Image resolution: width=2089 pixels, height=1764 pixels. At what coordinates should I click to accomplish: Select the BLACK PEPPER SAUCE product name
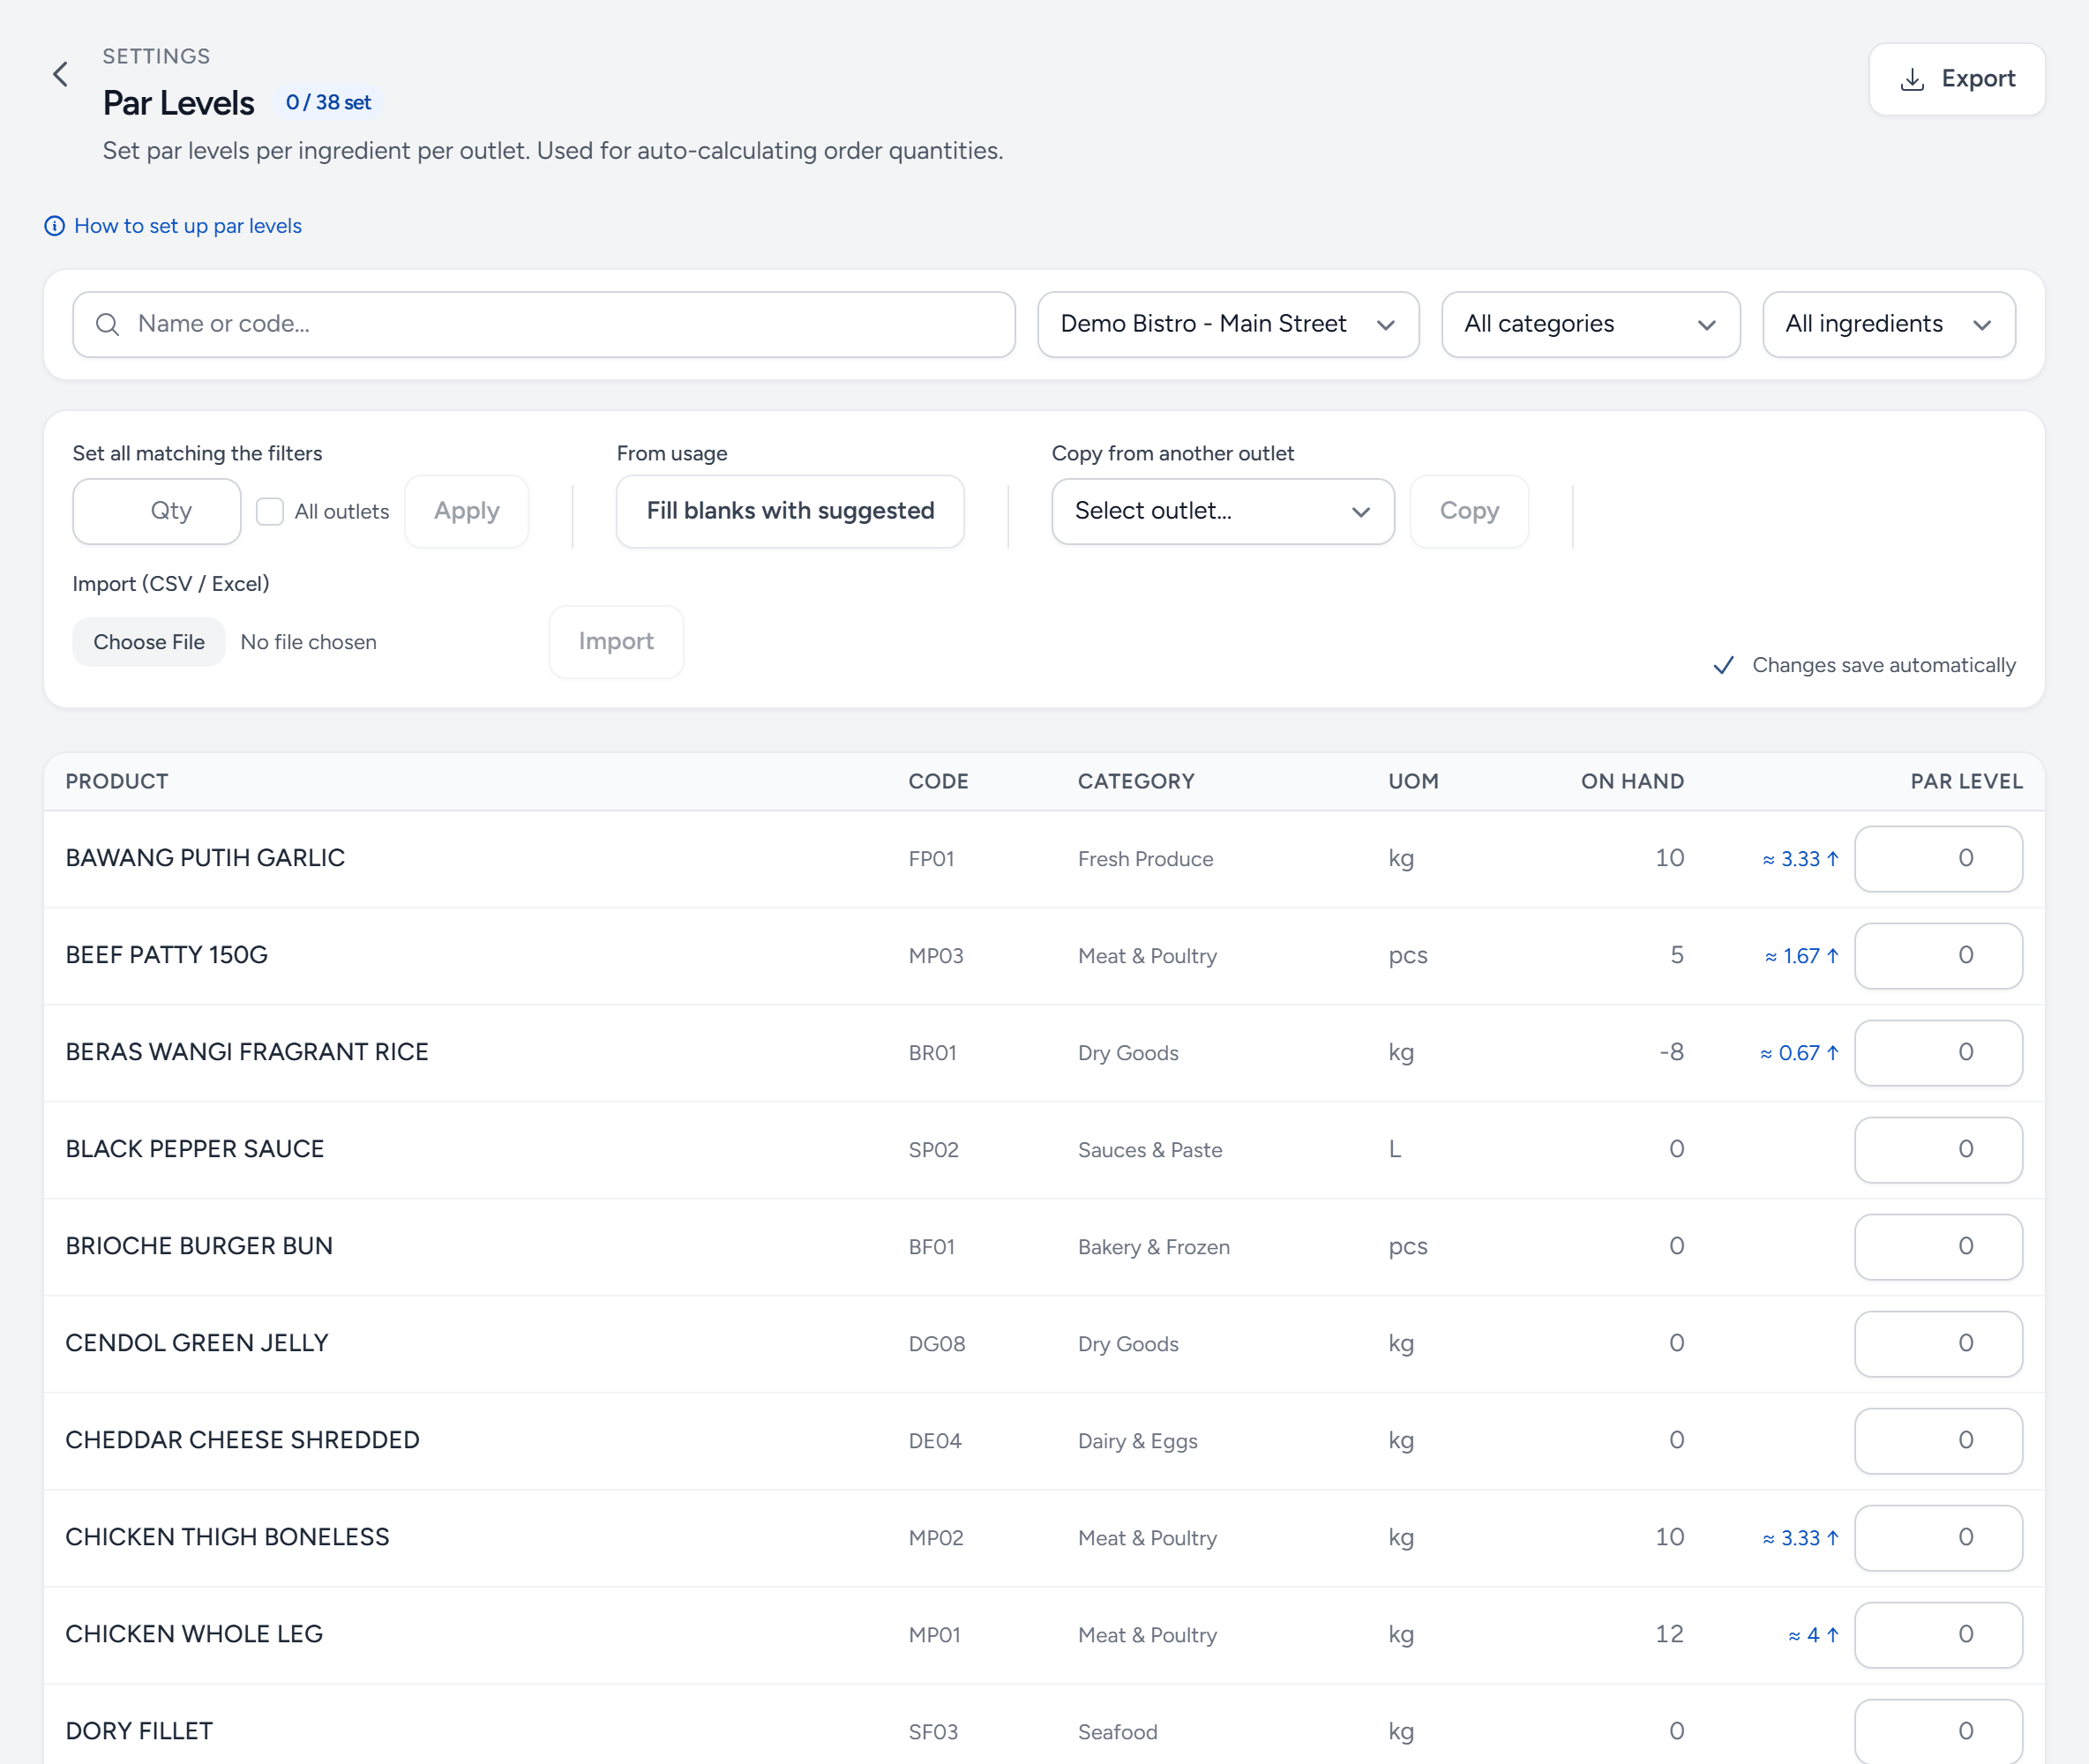pyautogui.click(x=195, y=1149)
